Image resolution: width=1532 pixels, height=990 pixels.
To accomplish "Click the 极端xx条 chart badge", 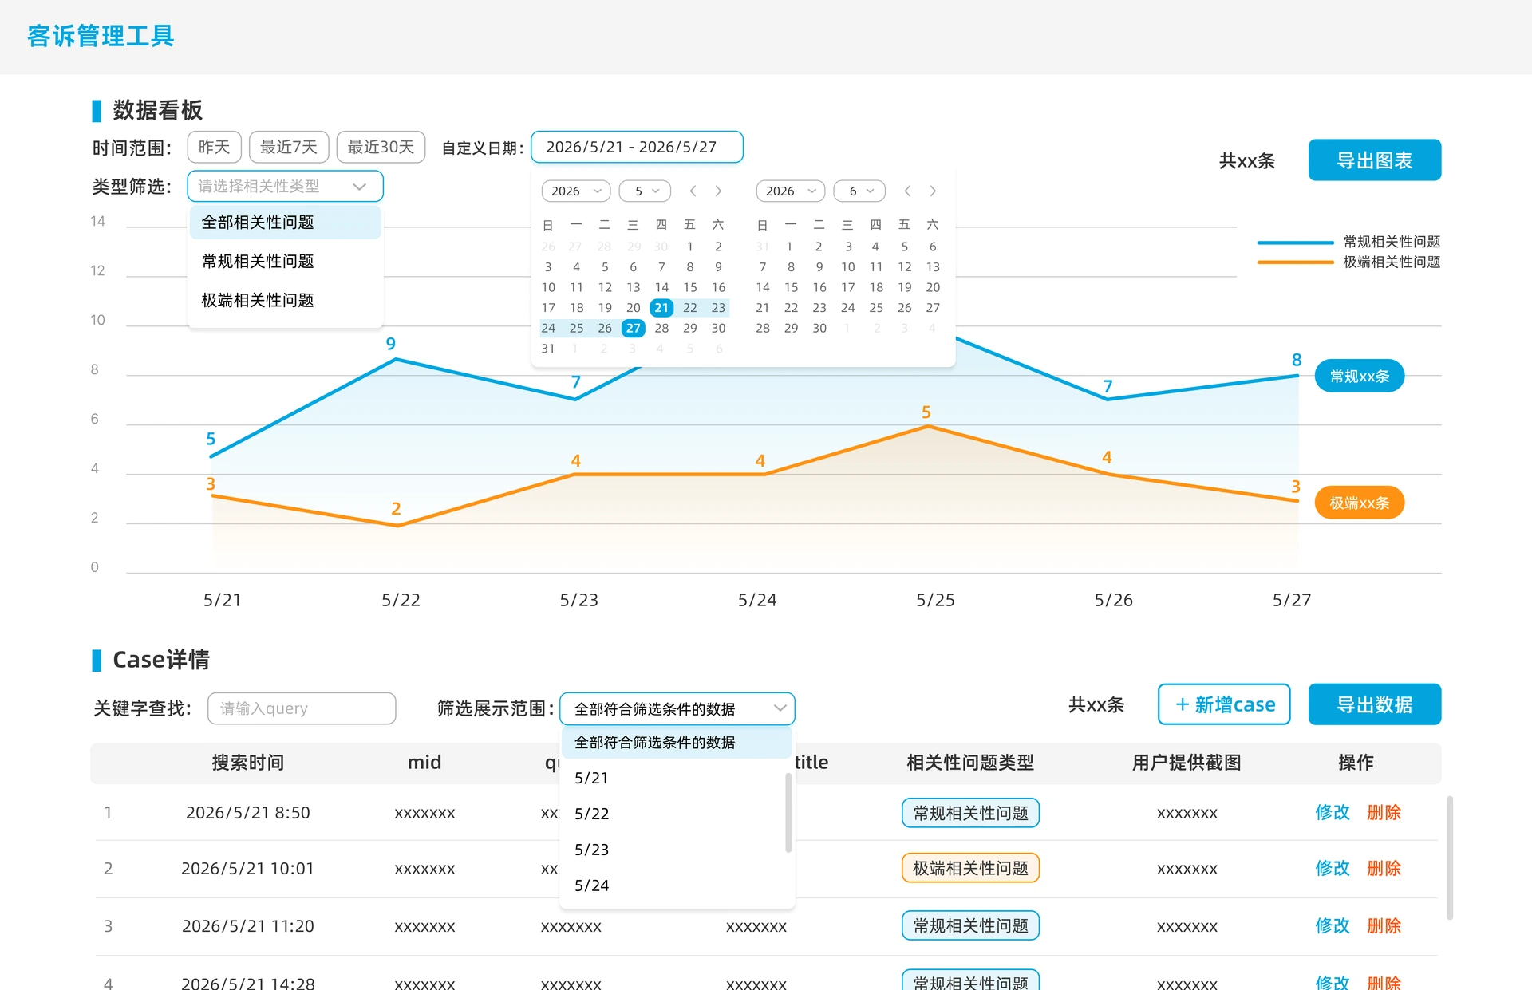I will [x=1360, y=503].
